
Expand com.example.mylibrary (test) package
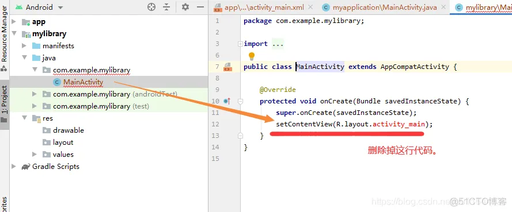35,106
